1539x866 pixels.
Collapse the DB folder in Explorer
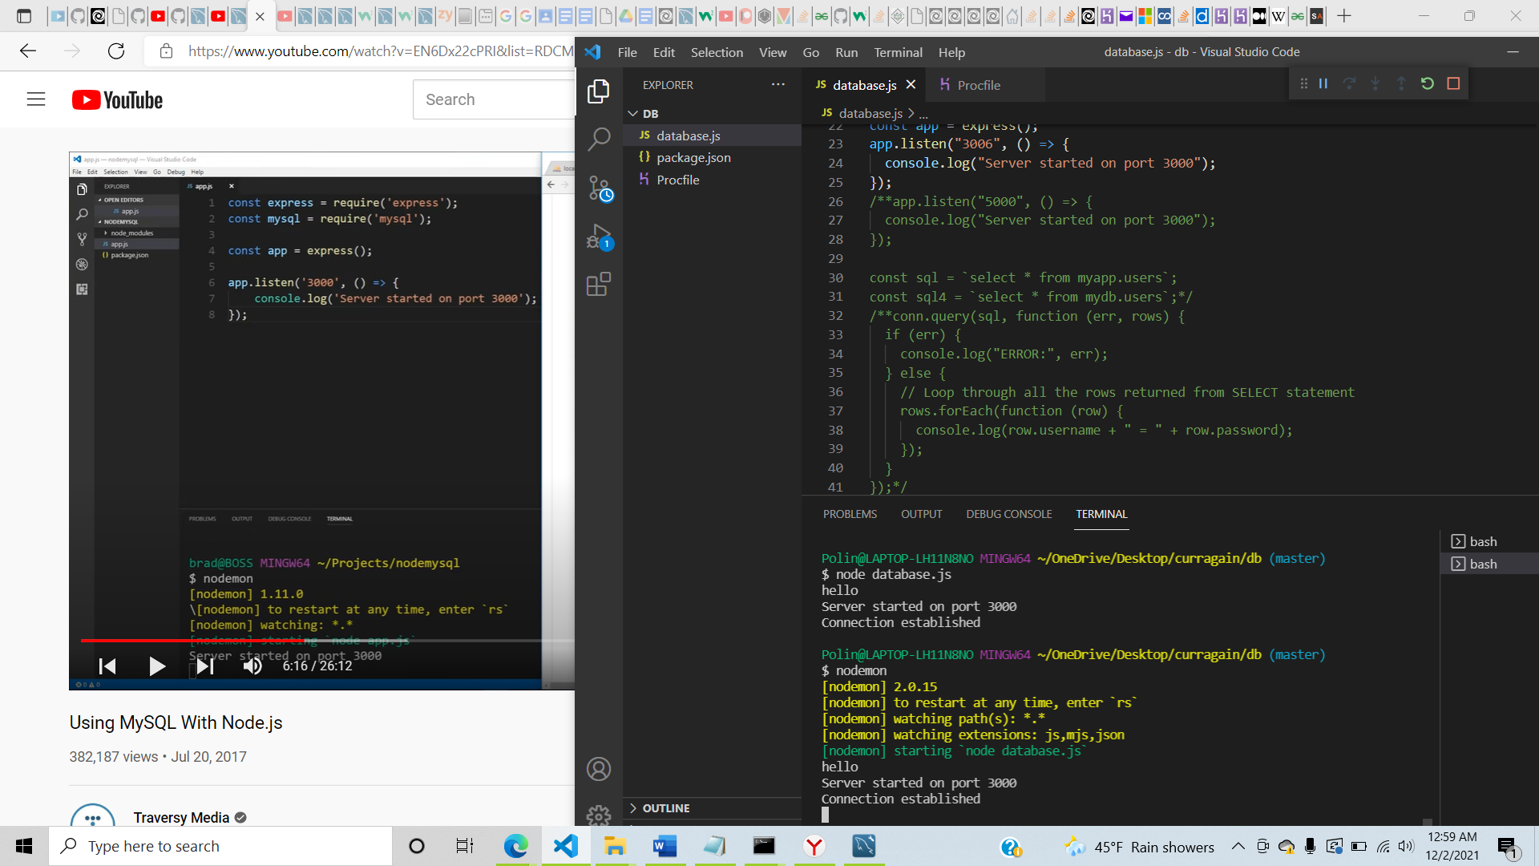[x=633, y=113]
